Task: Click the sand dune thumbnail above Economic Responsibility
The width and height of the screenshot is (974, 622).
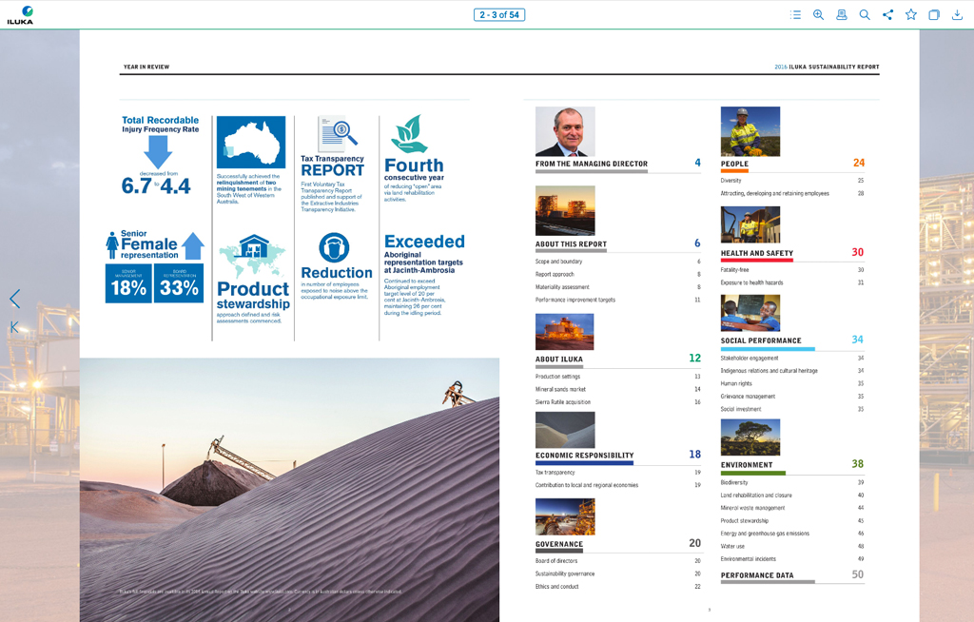Action: click(x=565, y=429)
